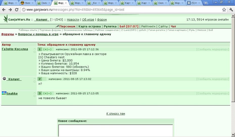
Task: Click the browser forward arrow
Action: click(x=10, y=10)
